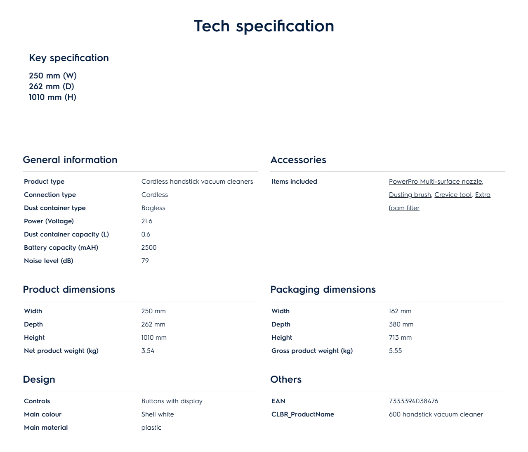Click the EAN number 7333394038476
528x452 pixels.
(x=413, y=401)
